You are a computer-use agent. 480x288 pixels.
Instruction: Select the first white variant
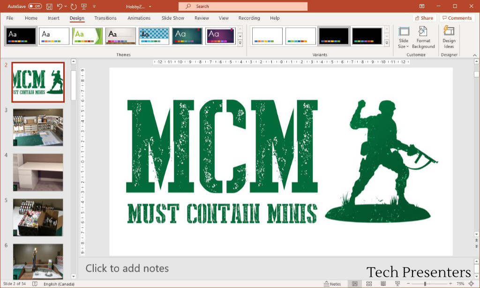pyautogui.click(x=268, y=36)
